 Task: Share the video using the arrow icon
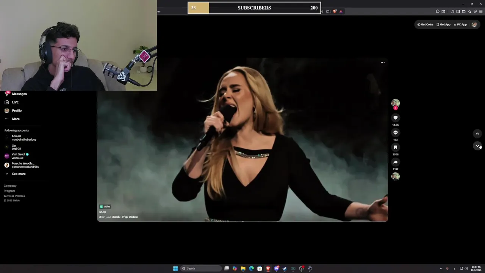point(395,162)
